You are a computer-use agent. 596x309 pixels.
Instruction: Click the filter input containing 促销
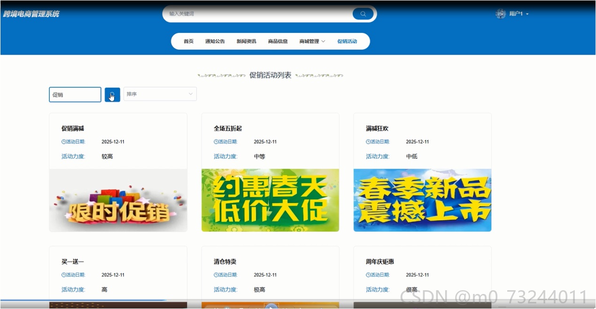75,94
